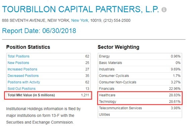Select the Total Mkt Value row

48,95
